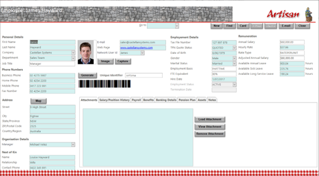The width and height of the screenshot is (319, 176).
Task: Click the Last Name field containing Hayward
Action: coord(52,47)
